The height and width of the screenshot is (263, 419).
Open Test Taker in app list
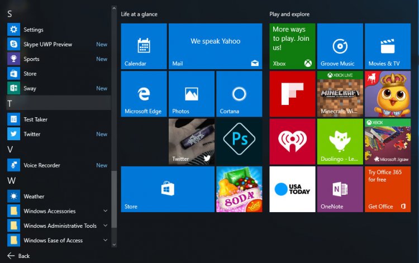pyautogui.click(x=58, y=119)
